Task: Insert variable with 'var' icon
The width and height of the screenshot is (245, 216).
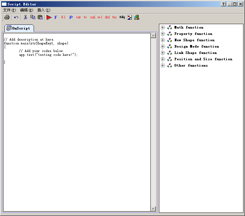Action: [x=78, y=17]
